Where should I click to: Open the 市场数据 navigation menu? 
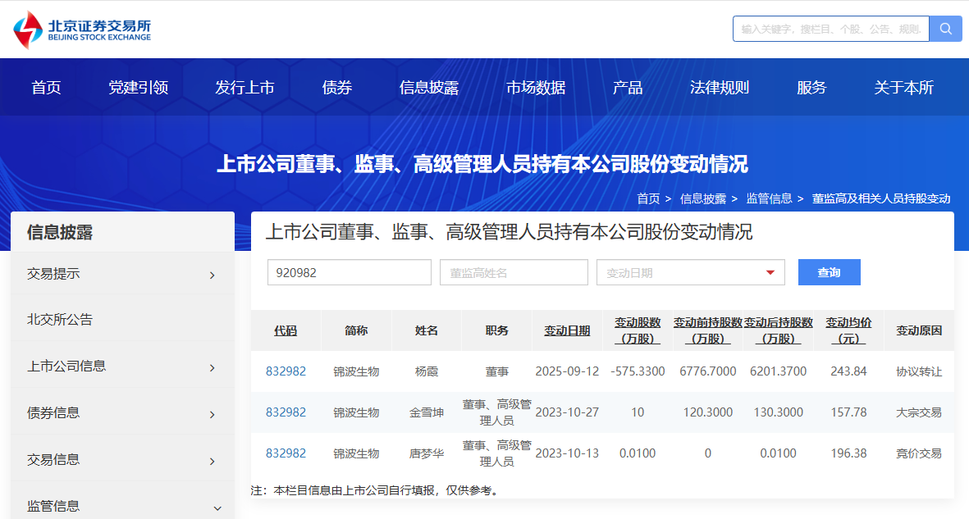pos(535,88)
